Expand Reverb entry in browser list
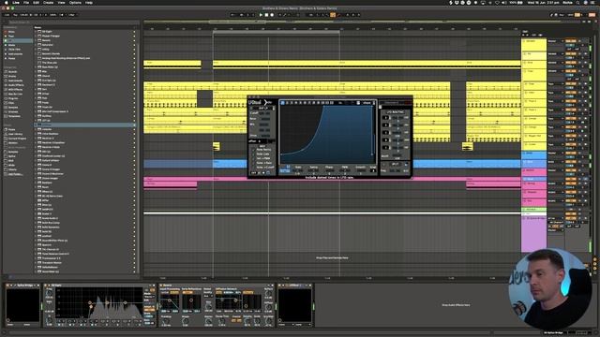 [36, 40]
